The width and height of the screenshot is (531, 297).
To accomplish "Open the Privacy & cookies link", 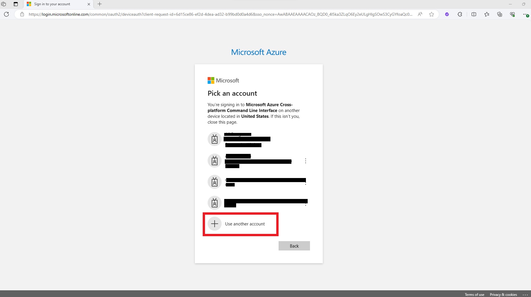I will coord(503,294).
